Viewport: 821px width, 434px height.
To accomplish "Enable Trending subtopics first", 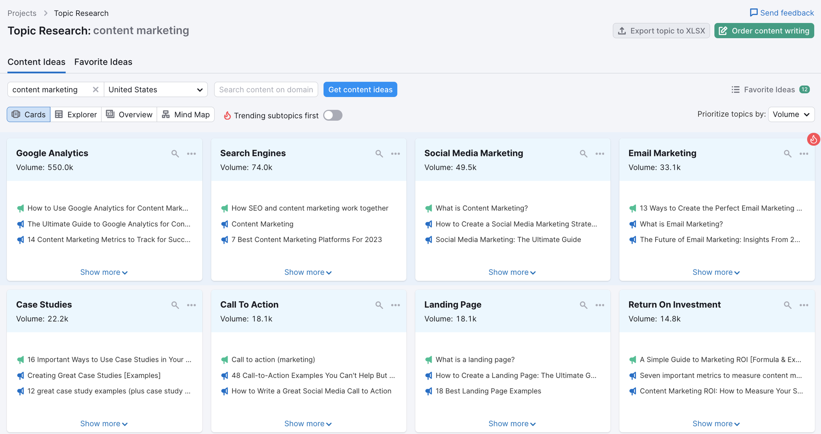I will point(332,115).
